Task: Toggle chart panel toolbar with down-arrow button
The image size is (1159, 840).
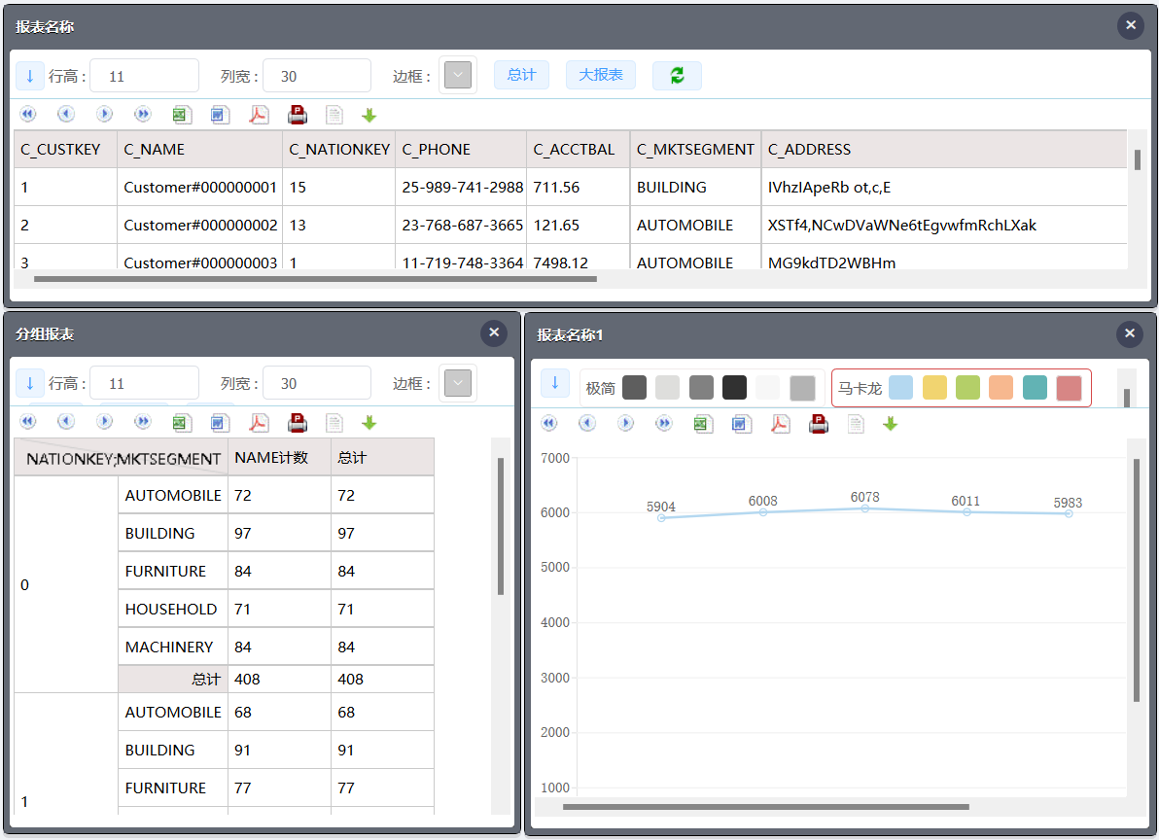Action: pos(555,383)
